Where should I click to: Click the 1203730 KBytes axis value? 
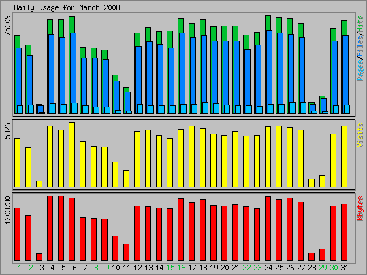tap(7, 210)
